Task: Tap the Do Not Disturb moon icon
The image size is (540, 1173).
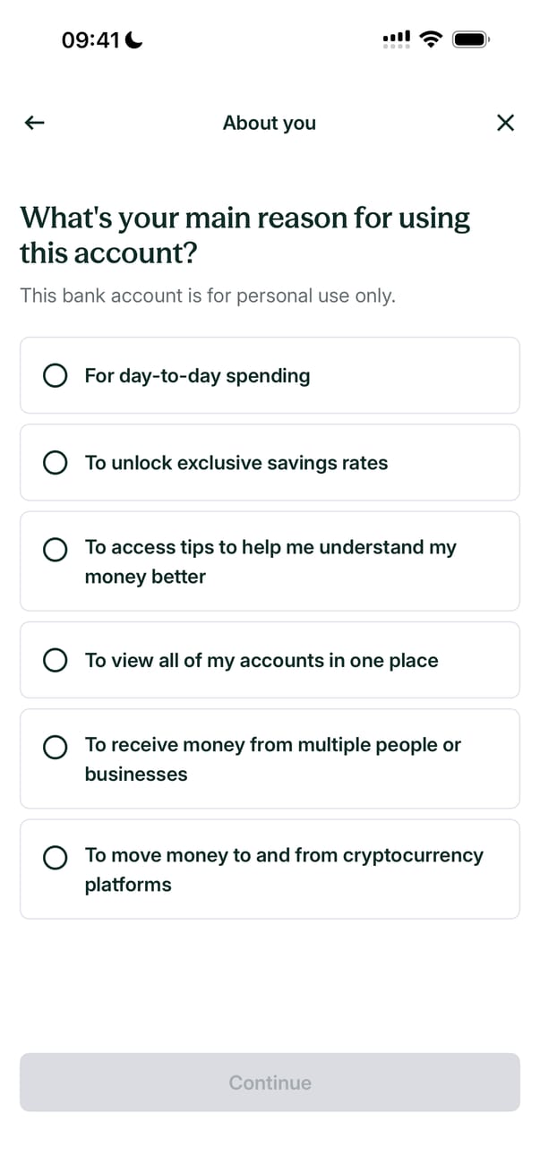Action: pyautogui.click(x=134, y=39)
